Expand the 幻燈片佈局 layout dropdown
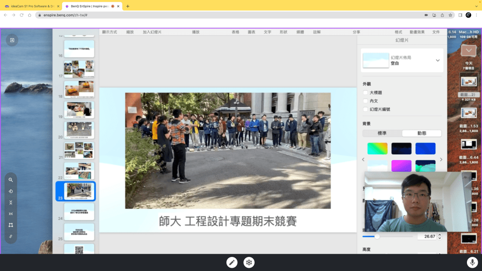482x271 pixels. pos(438,60)
